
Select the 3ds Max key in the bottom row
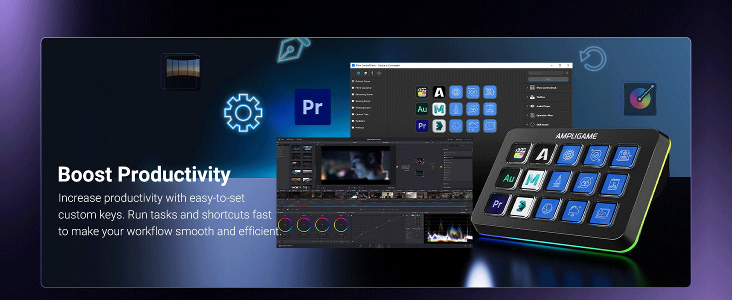point(439,125)
